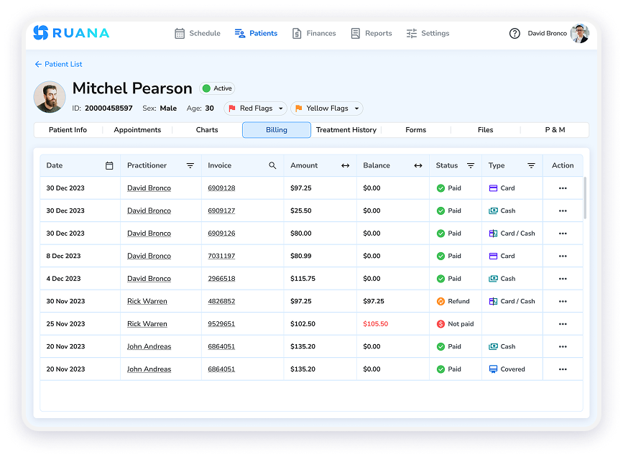Click the $115.75 amount cell

pyautogui.click(x=303, y=279)
